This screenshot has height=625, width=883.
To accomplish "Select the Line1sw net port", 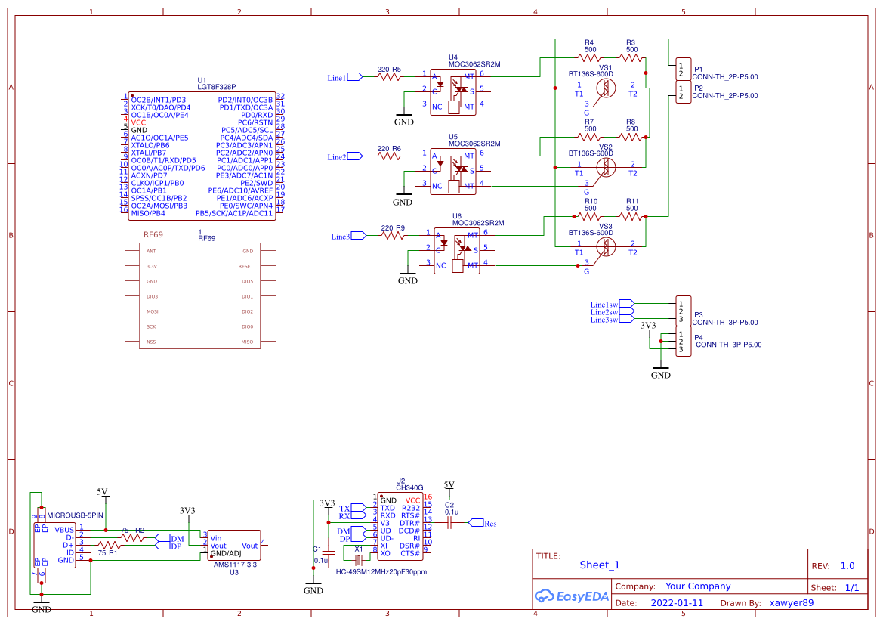I will pos(626,305).
